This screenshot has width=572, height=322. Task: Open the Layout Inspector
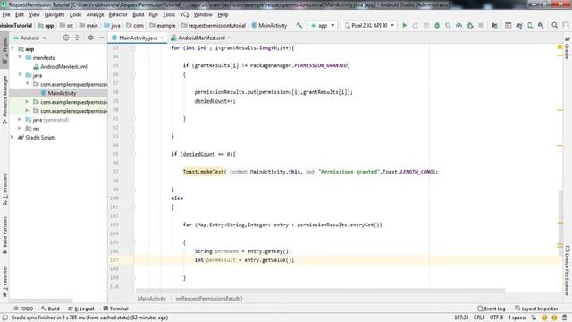pos(536,309)
